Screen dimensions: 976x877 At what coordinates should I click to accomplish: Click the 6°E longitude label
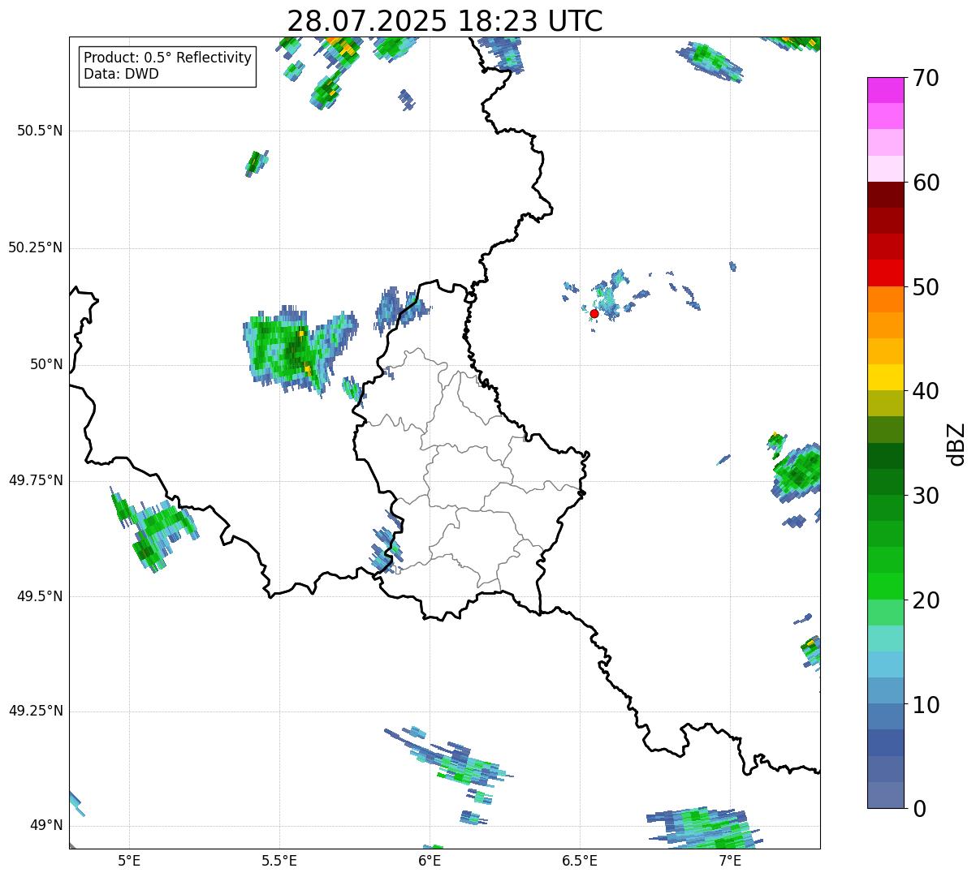[430, 861]
